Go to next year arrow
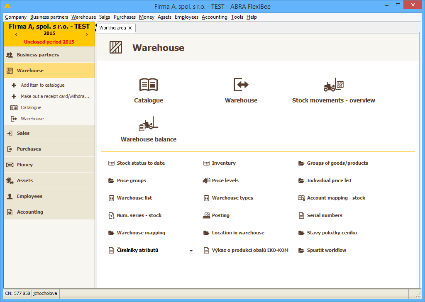 [87, 34]
